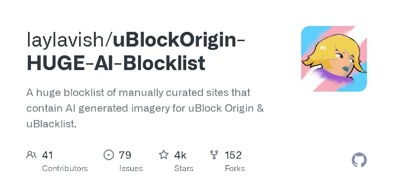
Task: Select the 79 issues count
Action: point(125,155)
